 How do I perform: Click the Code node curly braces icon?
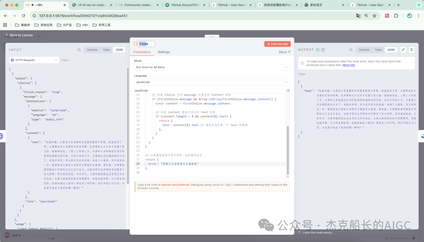click(x=135, y=44)
